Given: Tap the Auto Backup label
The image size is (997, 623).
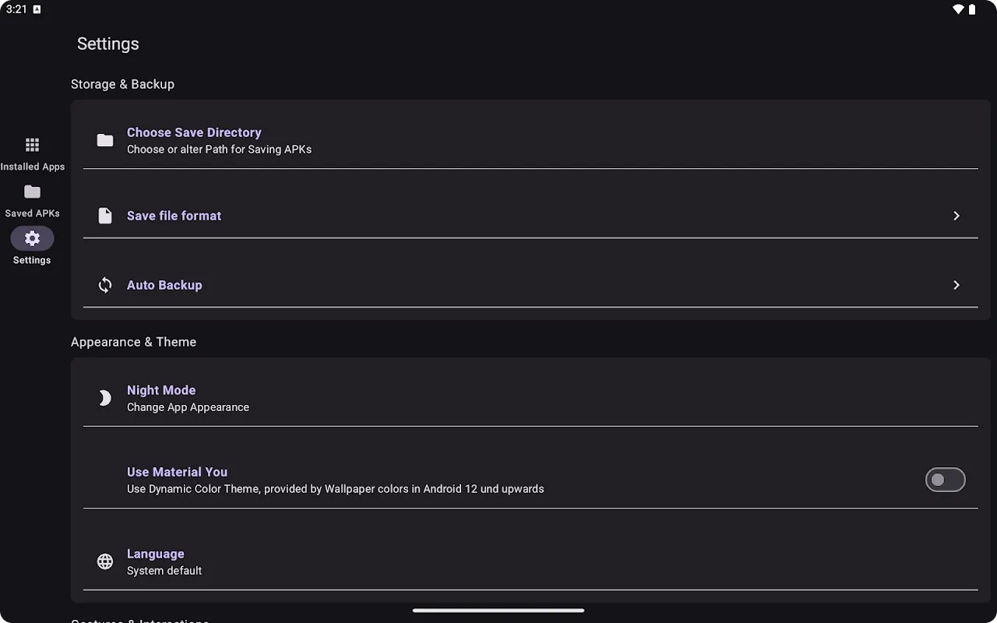Looking at the screenshot, I should 164,285.
